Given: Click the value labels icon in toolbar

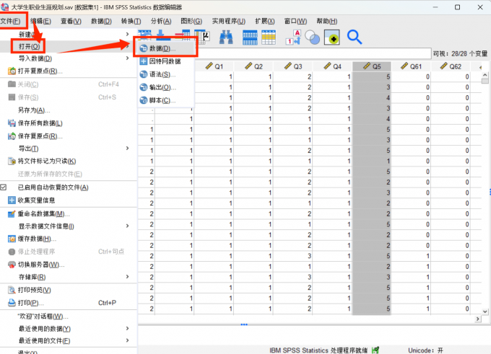Looking at the screenshot, I should [x=295, y=37].
